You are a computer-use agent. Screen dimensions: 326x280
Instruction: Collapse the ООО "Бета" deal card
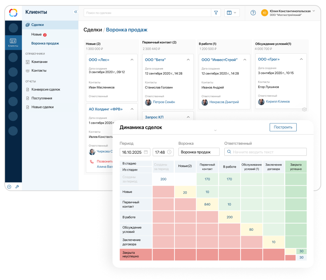[x=188, y=60]
